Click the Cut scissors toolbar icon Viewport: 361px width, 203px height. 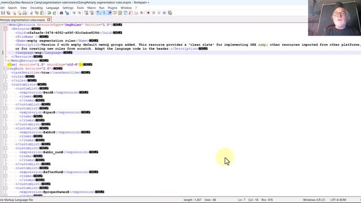(x=32, y=13)
